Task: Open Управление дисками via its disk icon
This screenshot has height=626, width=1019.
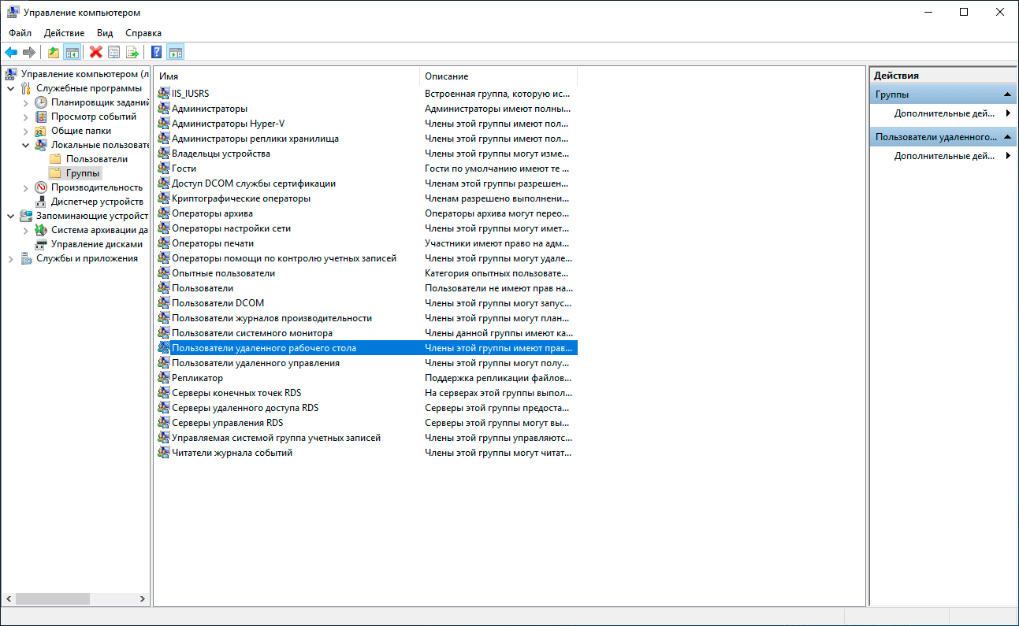Action: click(41, 244)
